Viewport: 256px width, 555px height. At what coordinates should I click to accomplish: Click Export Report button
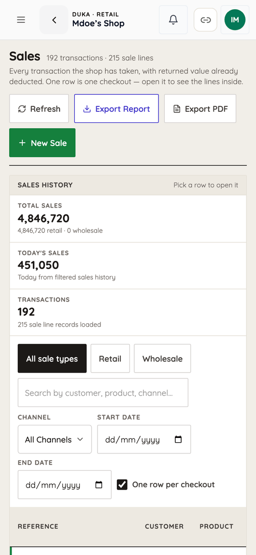coord(116,109)
